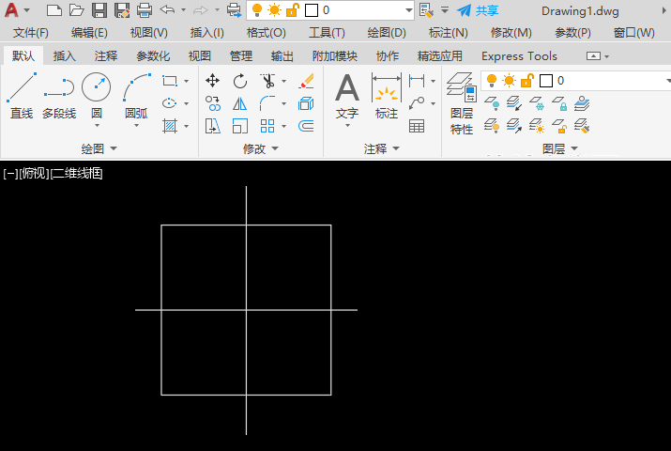671x451 pixels.
Task: Click the Dimension (标注) tool
Action: tap(387, 96)
